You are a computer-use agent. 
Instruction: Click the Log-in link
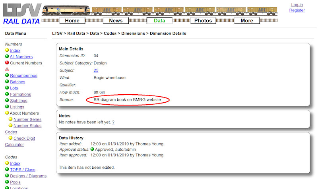tap(297, 5)
